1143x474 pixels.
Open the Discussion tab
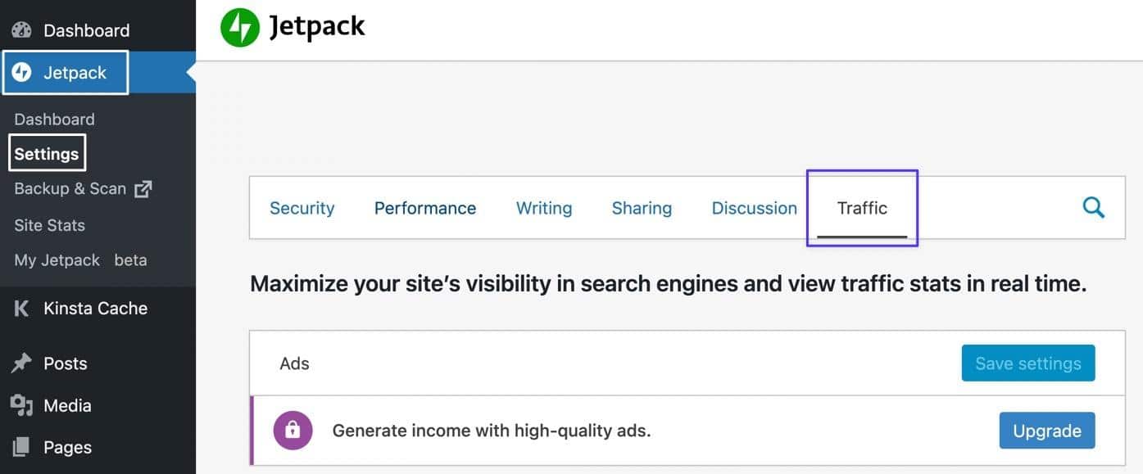[x=754, y=208]
